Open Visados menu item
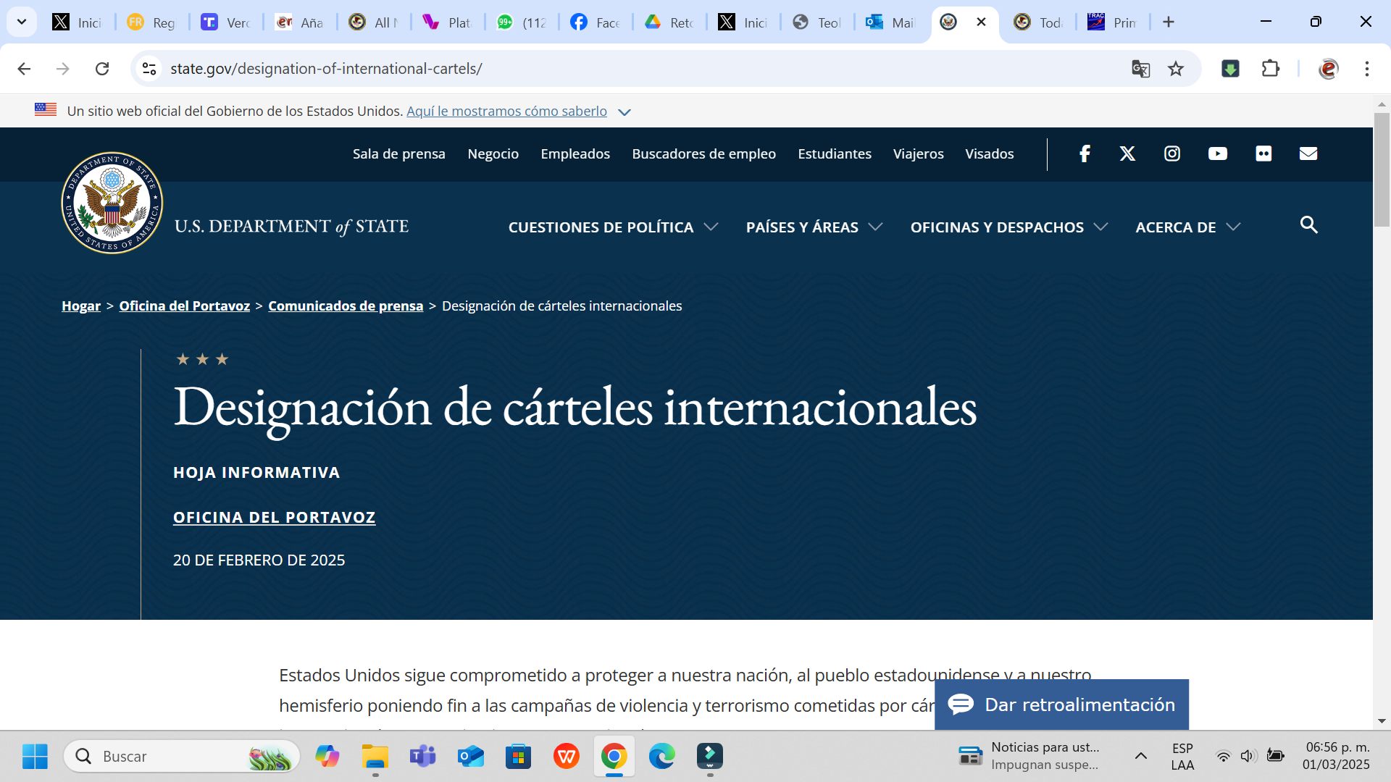 tap(990, 154)
